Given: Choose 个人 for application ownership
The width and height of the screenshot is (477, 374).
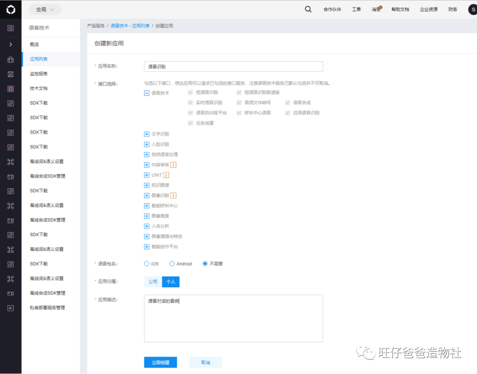Looking at the screenshot, I should [170, 282].
